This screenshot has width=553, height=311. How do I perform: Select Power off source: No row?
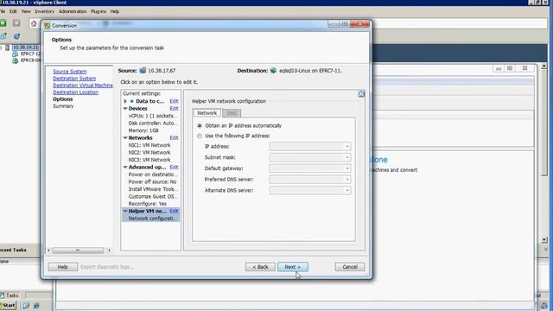(x=152, y=182)
